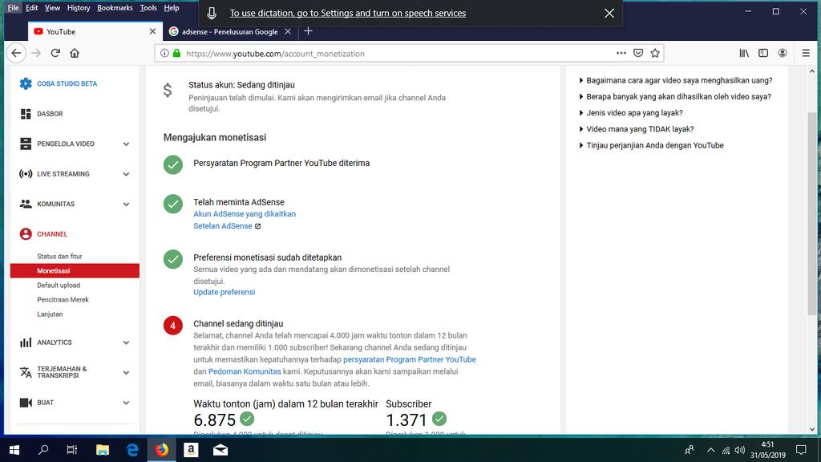This screenshot has width=821, height=462.
Task: Expand the Buat section
Action: point(126,403)
